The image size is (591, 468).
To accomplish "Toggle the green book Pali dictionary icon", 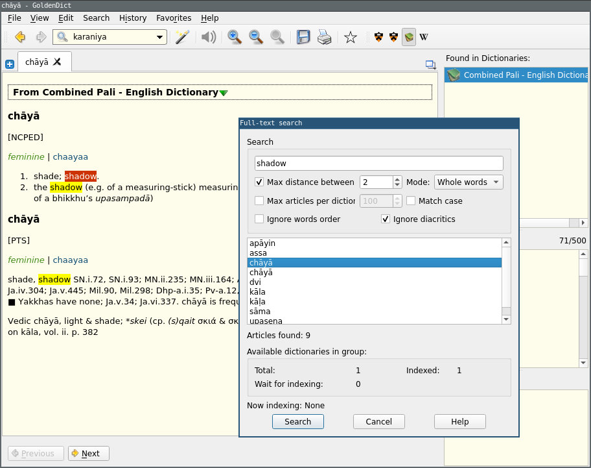I will click(409, 37).
